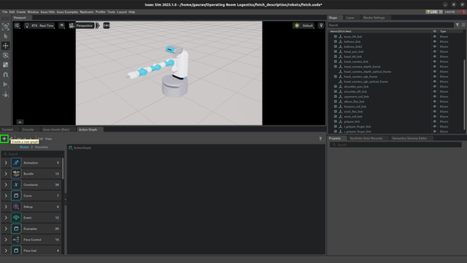The height and width of the screenshot is (263, 467).
Task: Open the Isaac Utils menu
Action: (x=47, y=12)
